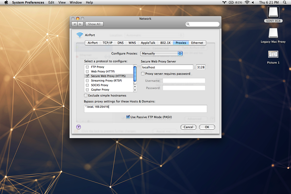This screenshot has width=291, height=194.
Task: Open battery status in menu bar
Action: tap(235, 2)
